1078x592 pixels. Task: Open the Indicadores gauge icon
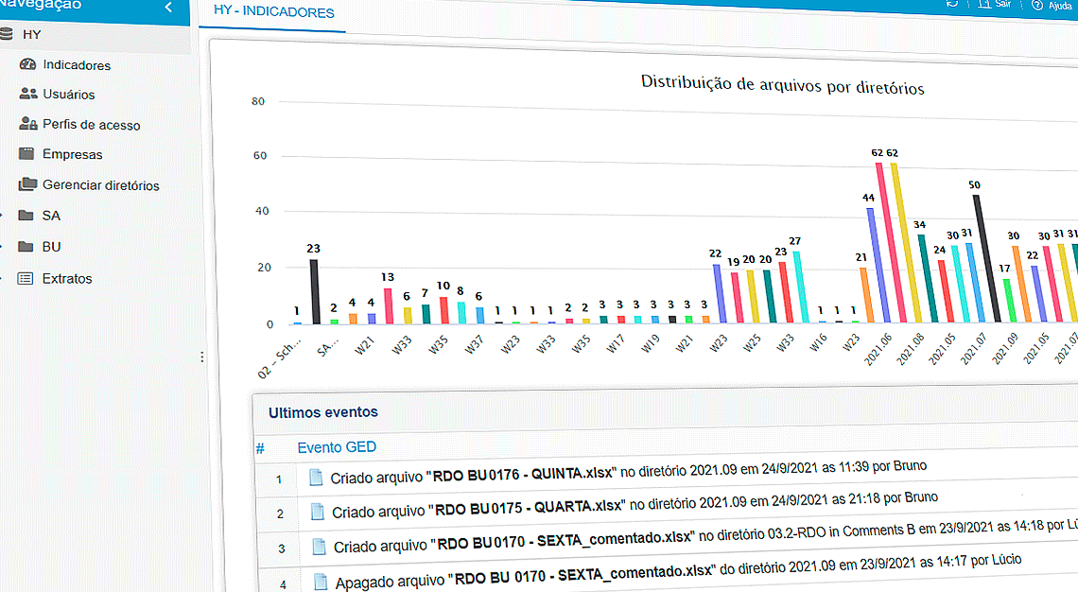[x=29, y=64]
